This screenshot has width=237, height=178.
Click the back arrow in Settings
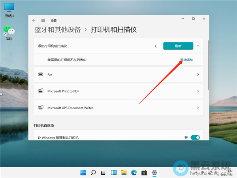(34, 20)
